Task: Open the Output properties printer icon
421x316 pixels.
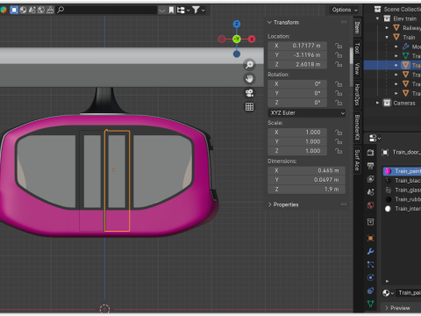Action: click(370, 166)
